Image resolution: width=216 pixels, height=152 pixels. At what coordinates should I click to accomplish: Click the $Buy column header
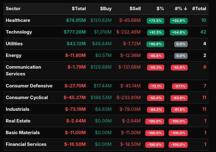pyautogui.click(x=106, y=9)
